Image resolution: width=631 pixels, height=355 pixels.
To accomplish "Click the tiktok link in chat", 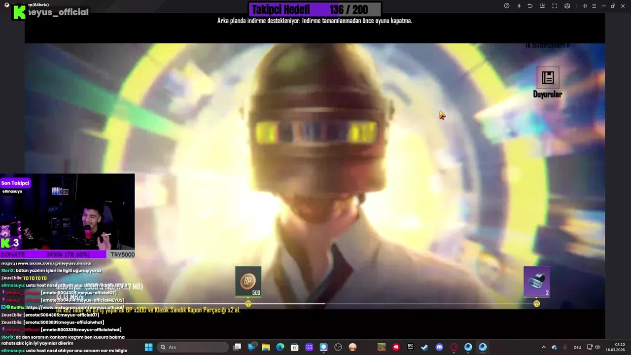I will (46, 263).
